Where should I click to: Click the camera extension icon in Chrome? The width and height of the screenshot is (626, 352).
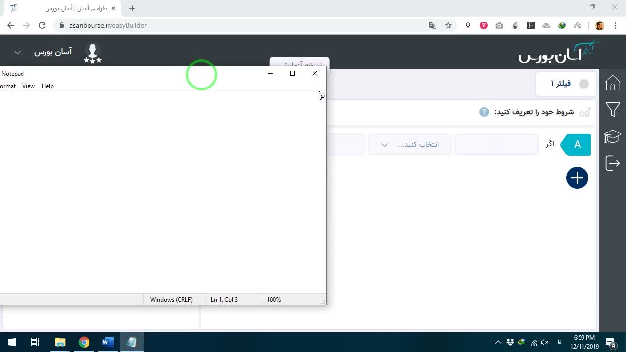[499, 25]
